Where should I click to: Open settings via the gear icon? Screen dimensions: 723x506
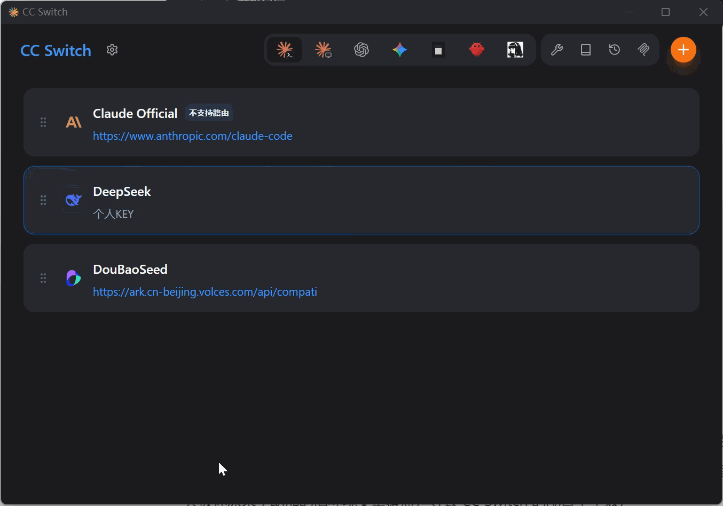tap(112, 50)
